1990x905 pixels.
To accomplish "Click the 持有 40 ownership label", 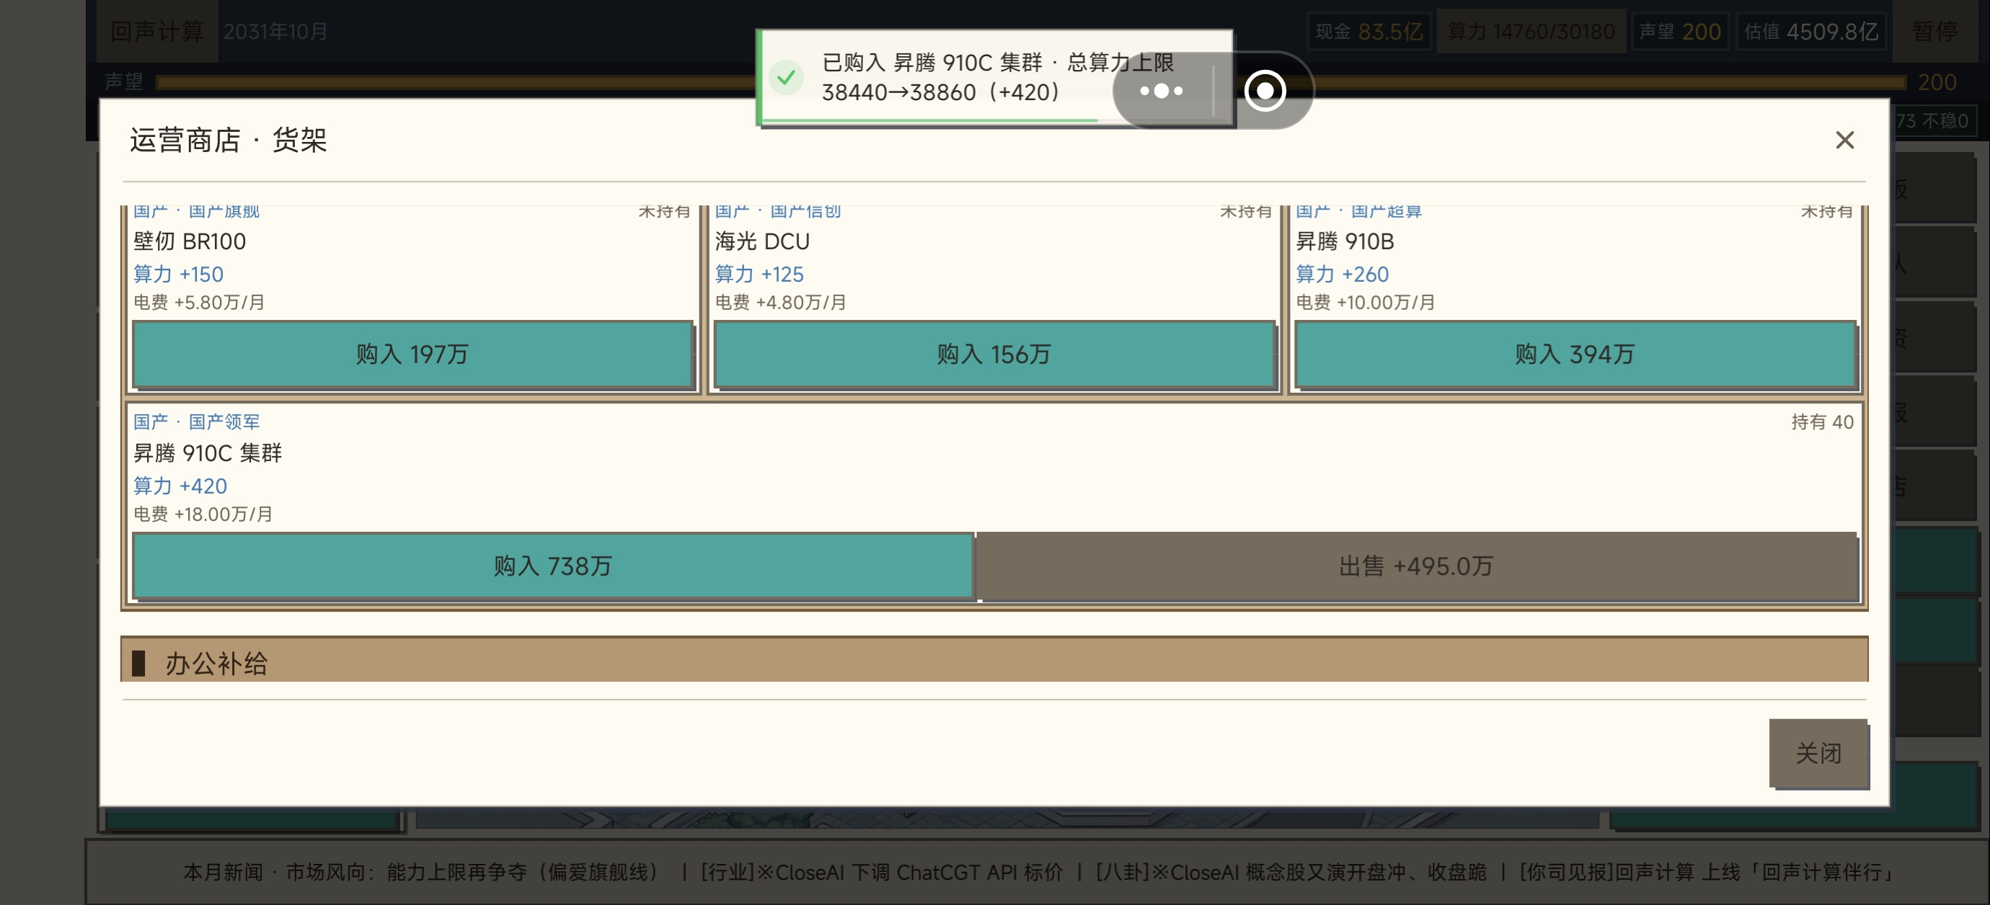I will [x=1823, y=422].
